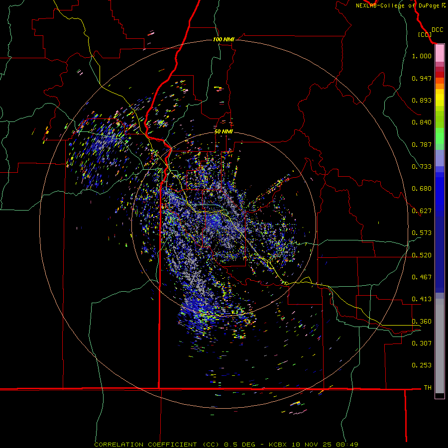This screenshot has height=448, width=448.
Task: Click the [CC] unit label above the legend
Action: (x=425, y=34)
